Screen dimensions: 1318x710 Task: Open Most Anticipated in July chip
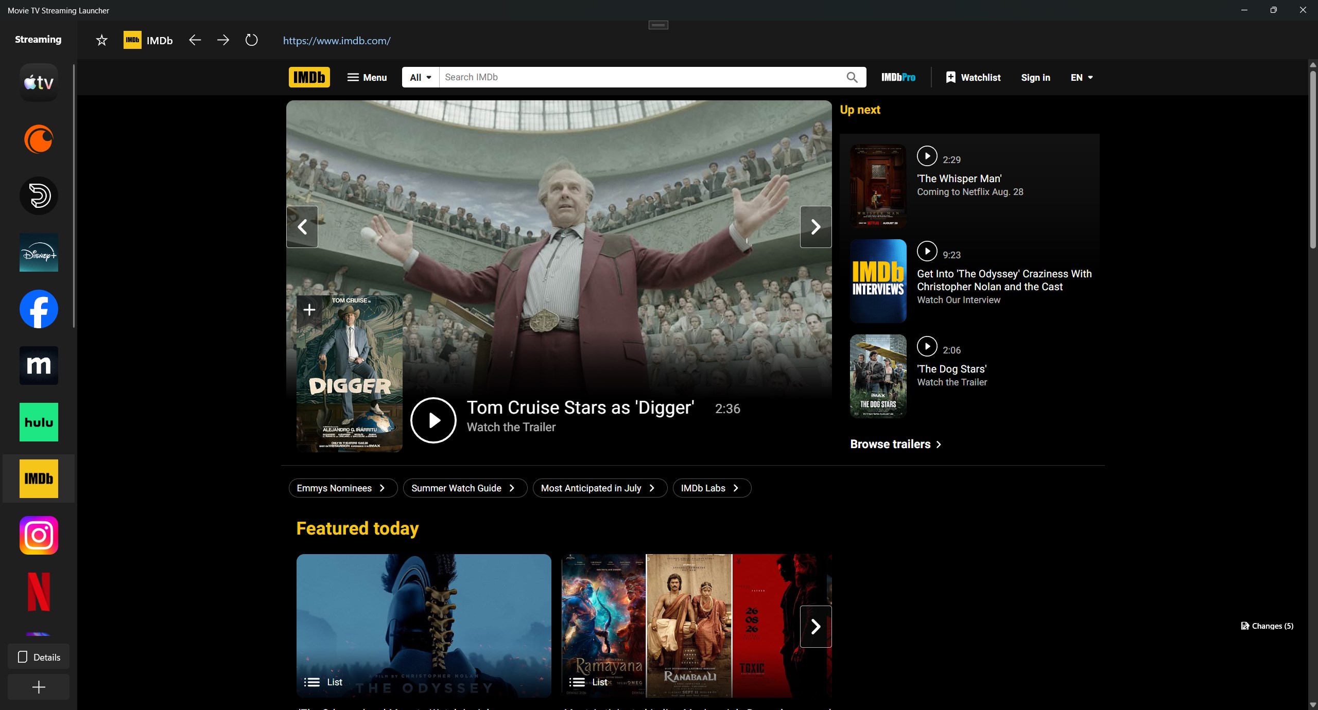pyautogui.click(x=600, y=488)
